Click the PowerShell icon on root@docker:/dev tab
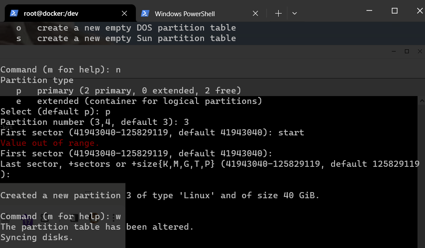 tap(14, 14)
